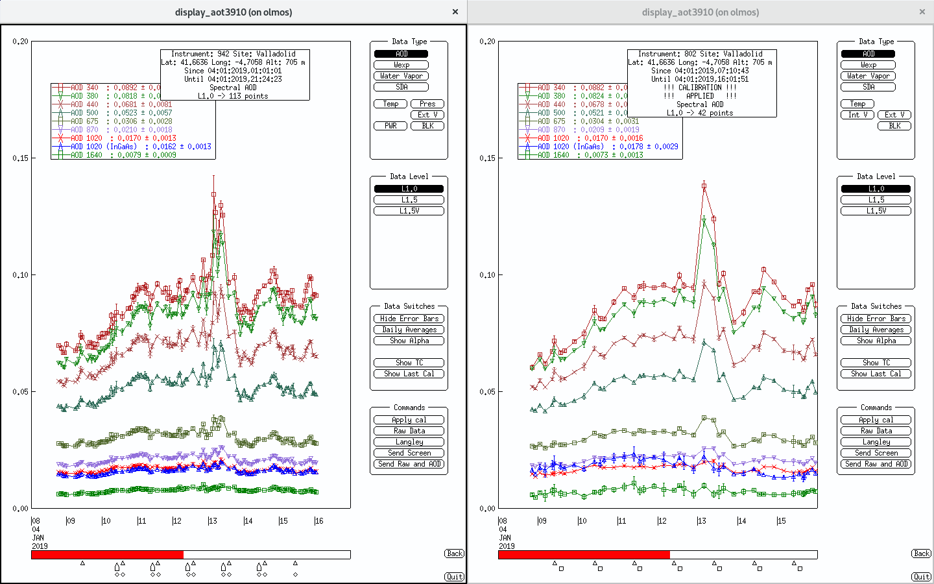Click Send Screen in left window

[409, 453]
